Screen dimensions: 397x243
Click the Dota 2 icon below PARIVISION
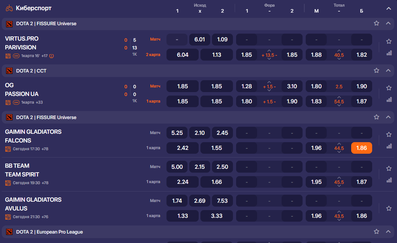pos(8,56)
